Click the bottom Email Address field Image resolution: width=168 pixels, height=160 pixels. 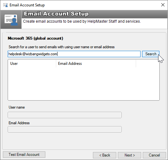pyautogui.click(x=65, y=129)
